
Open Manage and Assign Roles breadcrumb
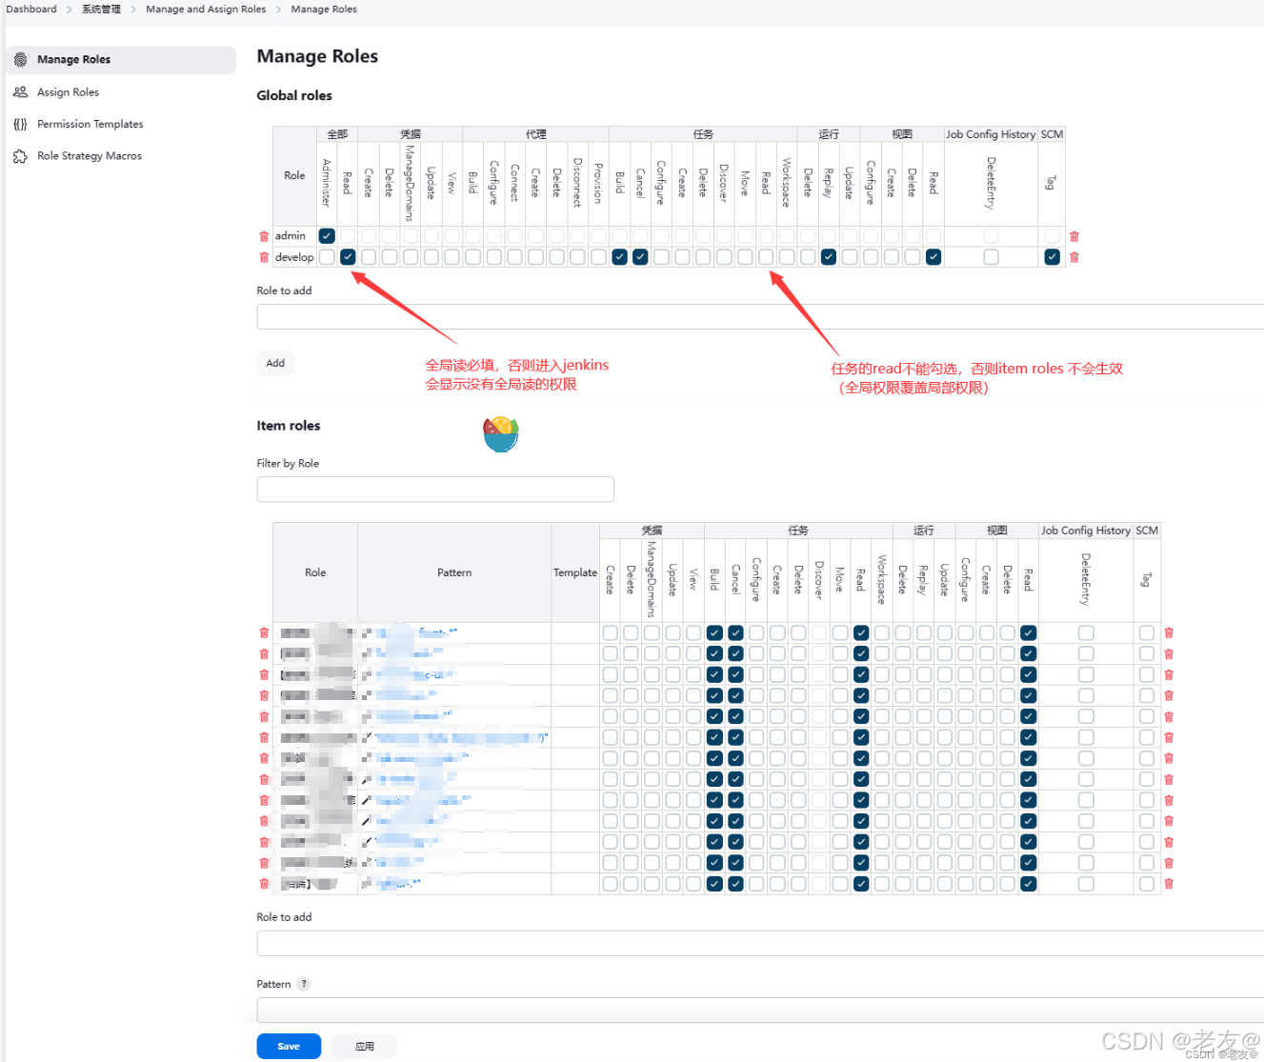coord(206,10)
